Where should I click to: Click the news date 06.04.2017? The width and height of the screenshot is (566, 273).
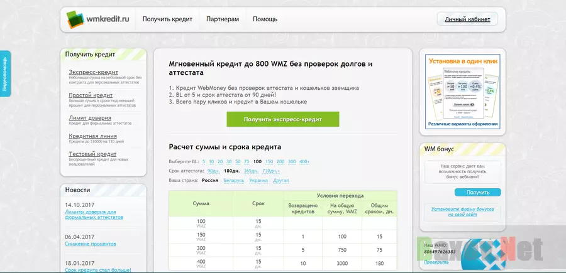click(80, 237)
